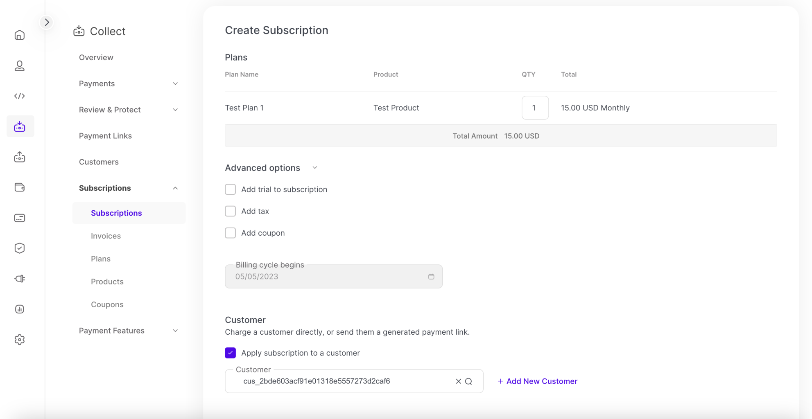This screenshot has height=419, width=812.
Task: Click the home icon in left sidebar
Action: pyautogui.click(x=20, y=35)
